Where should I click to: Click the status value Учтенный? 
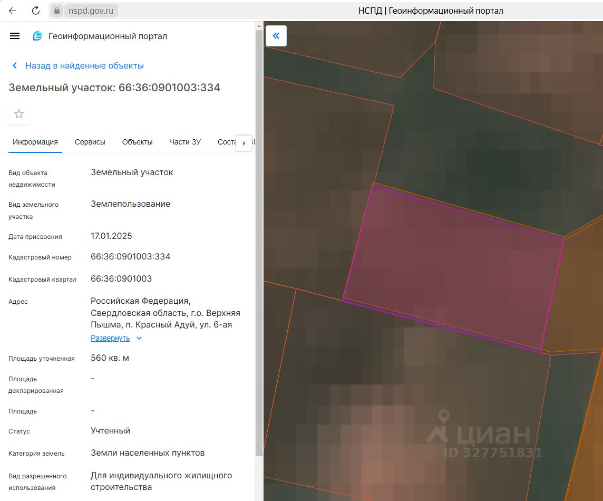pos(110,430)
